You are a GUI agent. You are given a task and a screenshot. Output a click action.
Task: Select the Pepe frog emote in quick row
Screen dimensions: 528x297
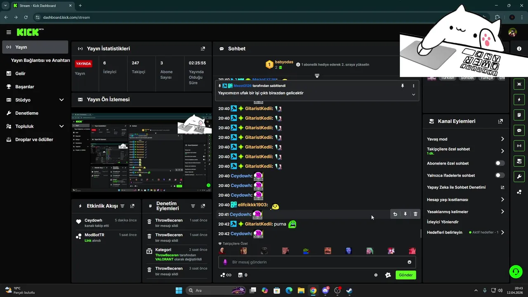pyautogui.click(x=306, y=251)
